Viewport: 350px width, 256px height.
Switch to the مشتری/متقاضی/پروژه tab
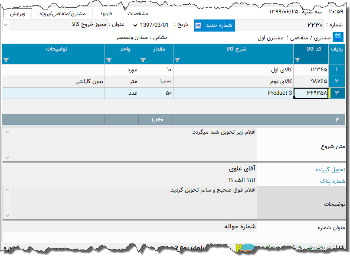tap(63, 13)
